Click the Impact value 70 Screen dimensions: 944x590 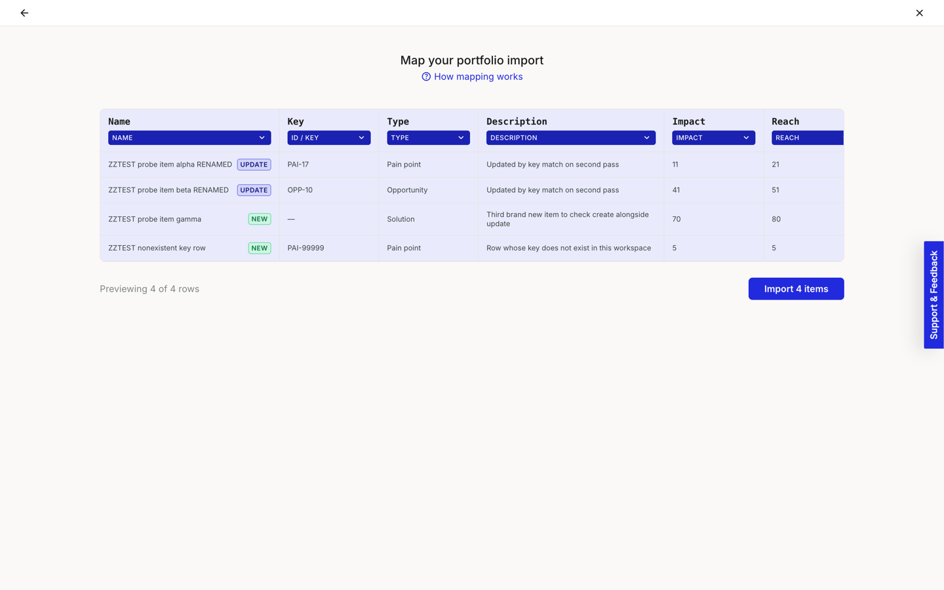click(677, 219)
